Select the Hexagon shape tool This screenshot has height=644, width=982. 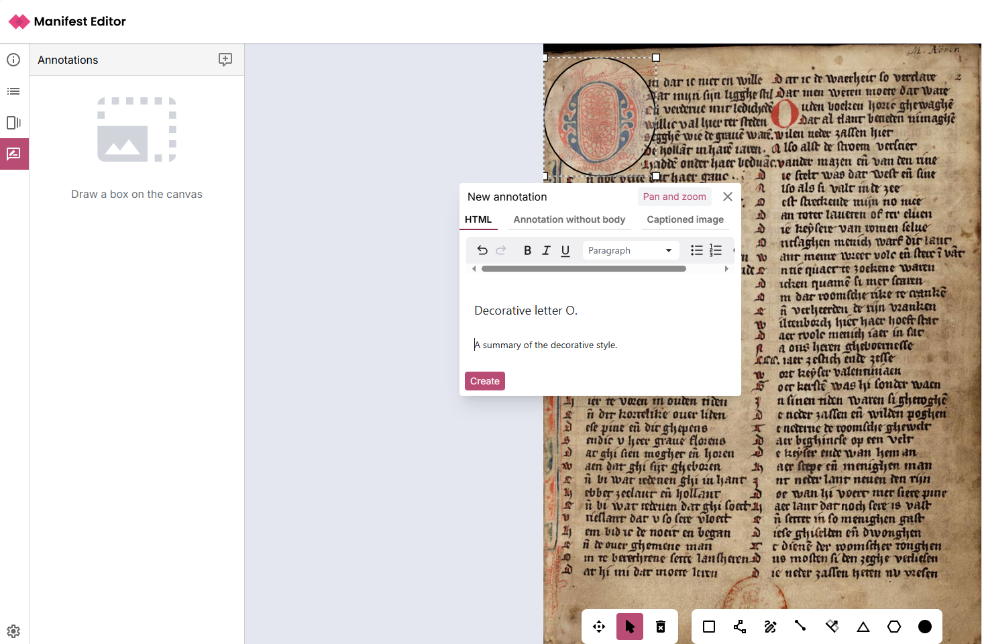click(893, 627)
